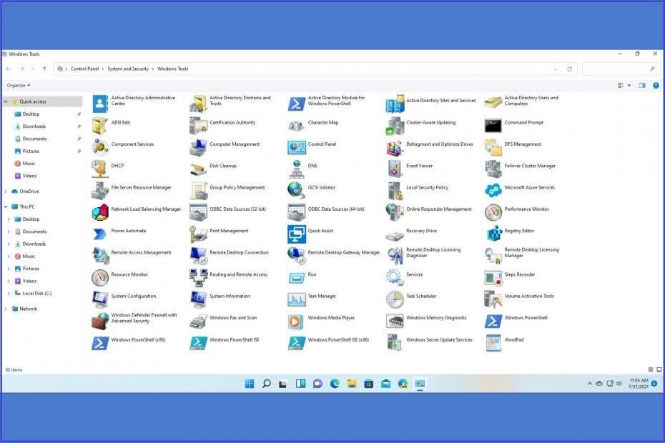665x443 pixels.
Task: Click the search box
Action: (617, 69)
